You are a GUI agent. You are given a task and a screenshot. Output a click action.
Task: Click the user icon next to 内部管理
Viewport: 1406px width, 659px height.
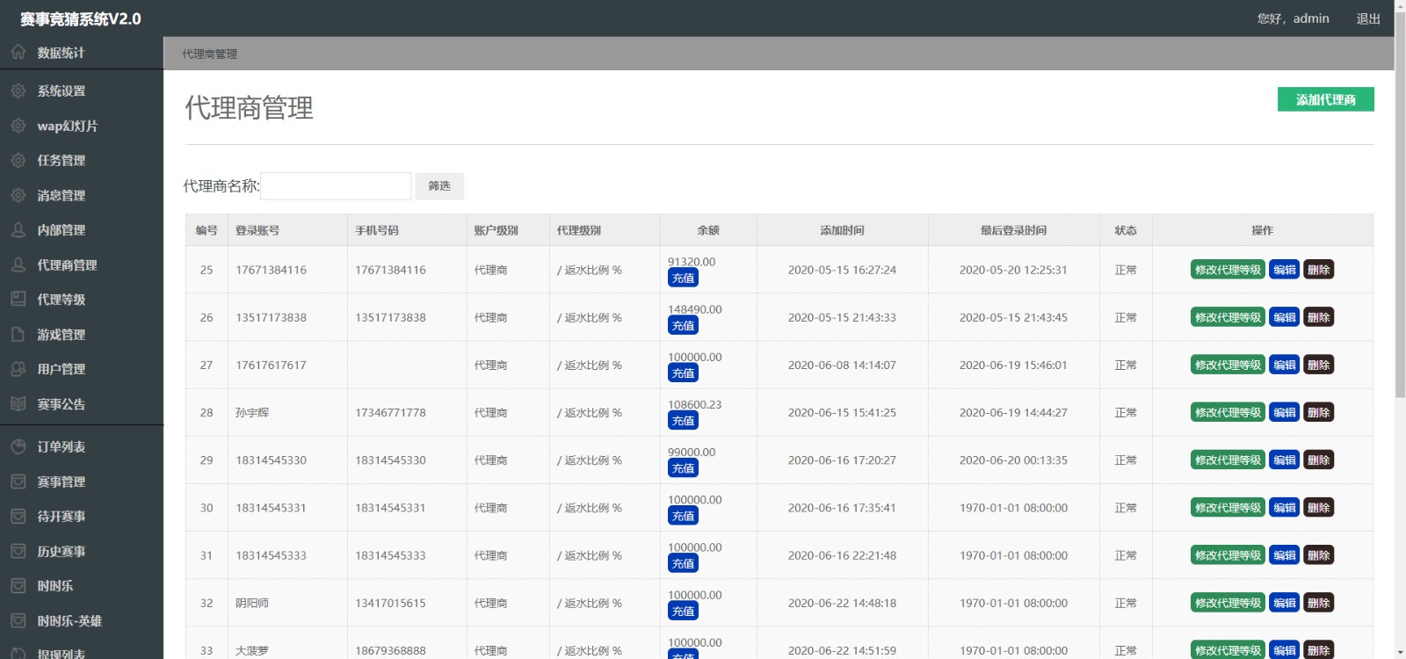coord(18,230)
